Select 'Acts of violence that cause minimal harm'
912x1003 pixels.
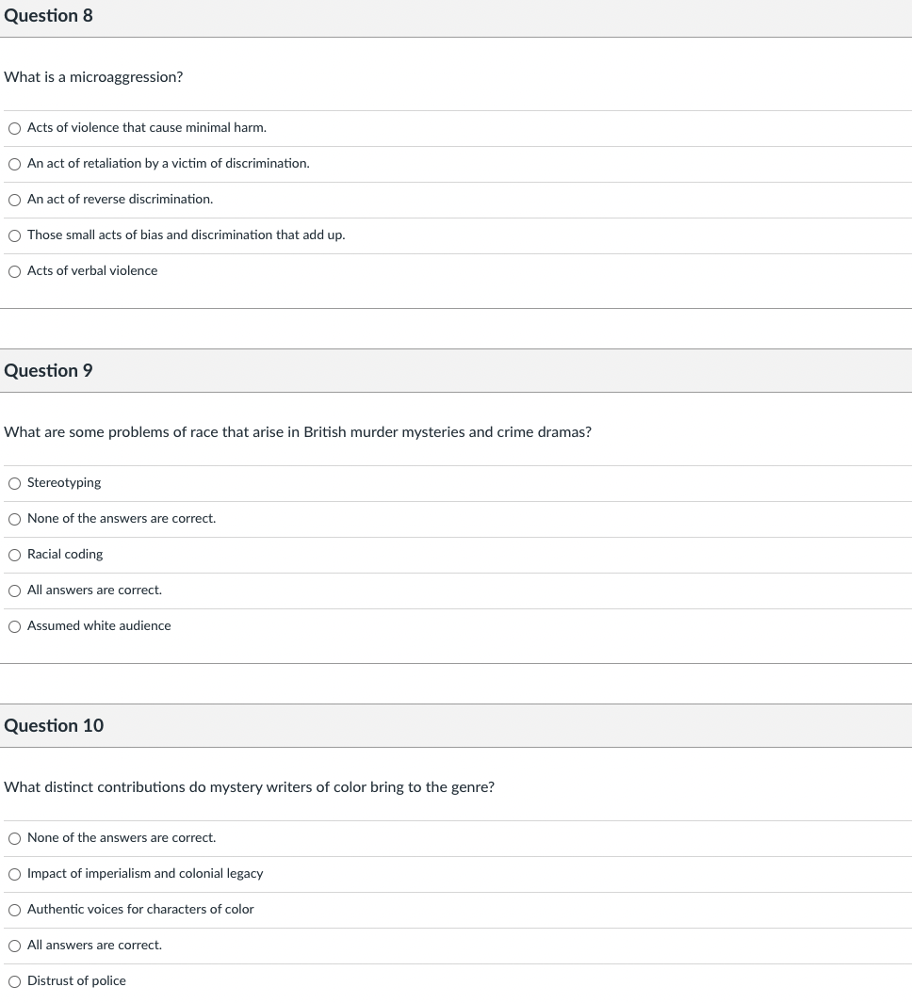click(x=14, y=128)
